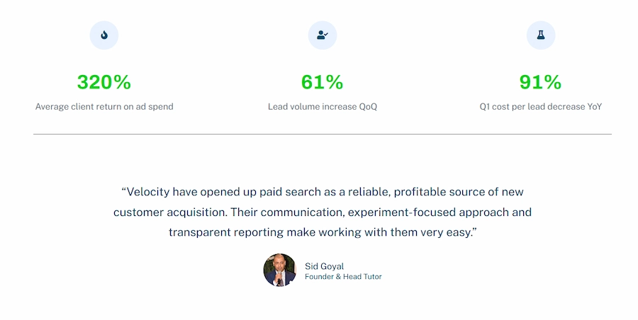Select the green 61% statistic
This screenshot has height=320, width=638.
(x=323, y=82)
